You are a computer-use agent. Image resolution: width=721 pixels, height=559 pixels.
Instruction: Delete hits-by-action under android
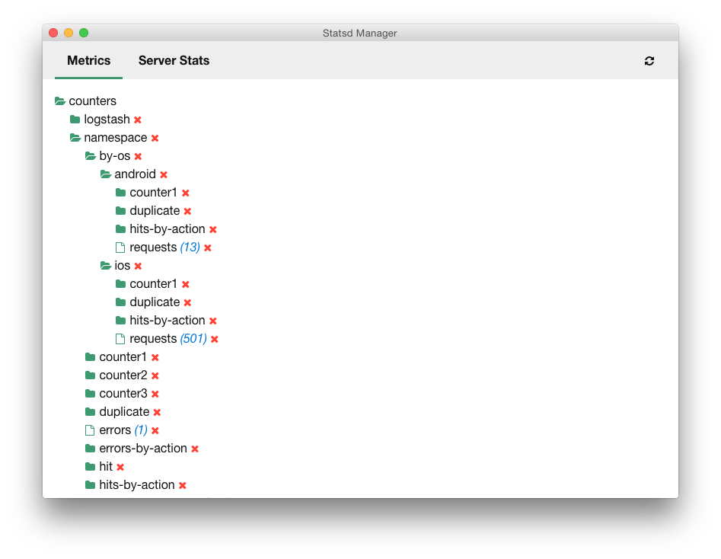click(x=213, y=229)
